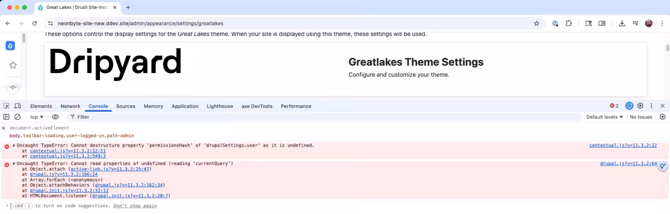
Task: Click the "Don't show again" link
Action: [135, 206]
